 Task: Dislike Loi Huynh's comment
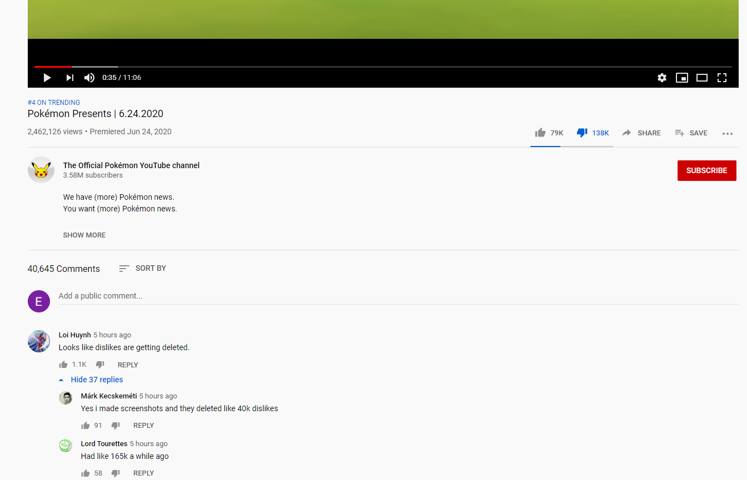100,365
